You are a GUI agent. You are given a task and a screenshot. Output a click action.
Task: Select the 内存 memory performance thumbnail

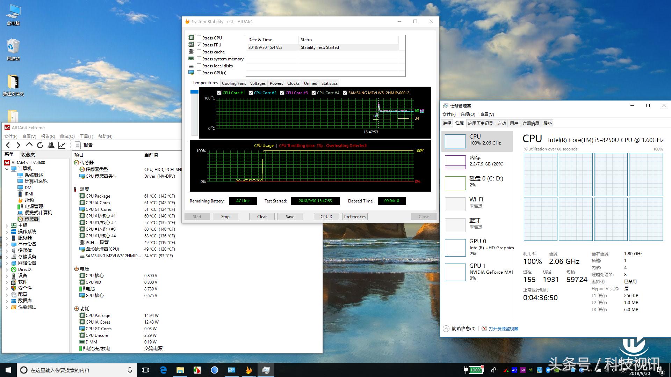[455, 162]
